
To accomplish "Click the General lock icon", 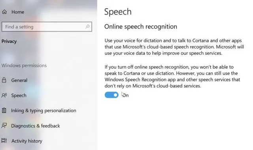I will [4, 80].
